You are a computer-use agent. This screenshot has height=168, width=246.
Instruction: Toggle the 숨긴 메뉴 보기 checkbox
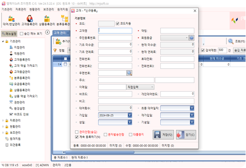tap(21, 33)
